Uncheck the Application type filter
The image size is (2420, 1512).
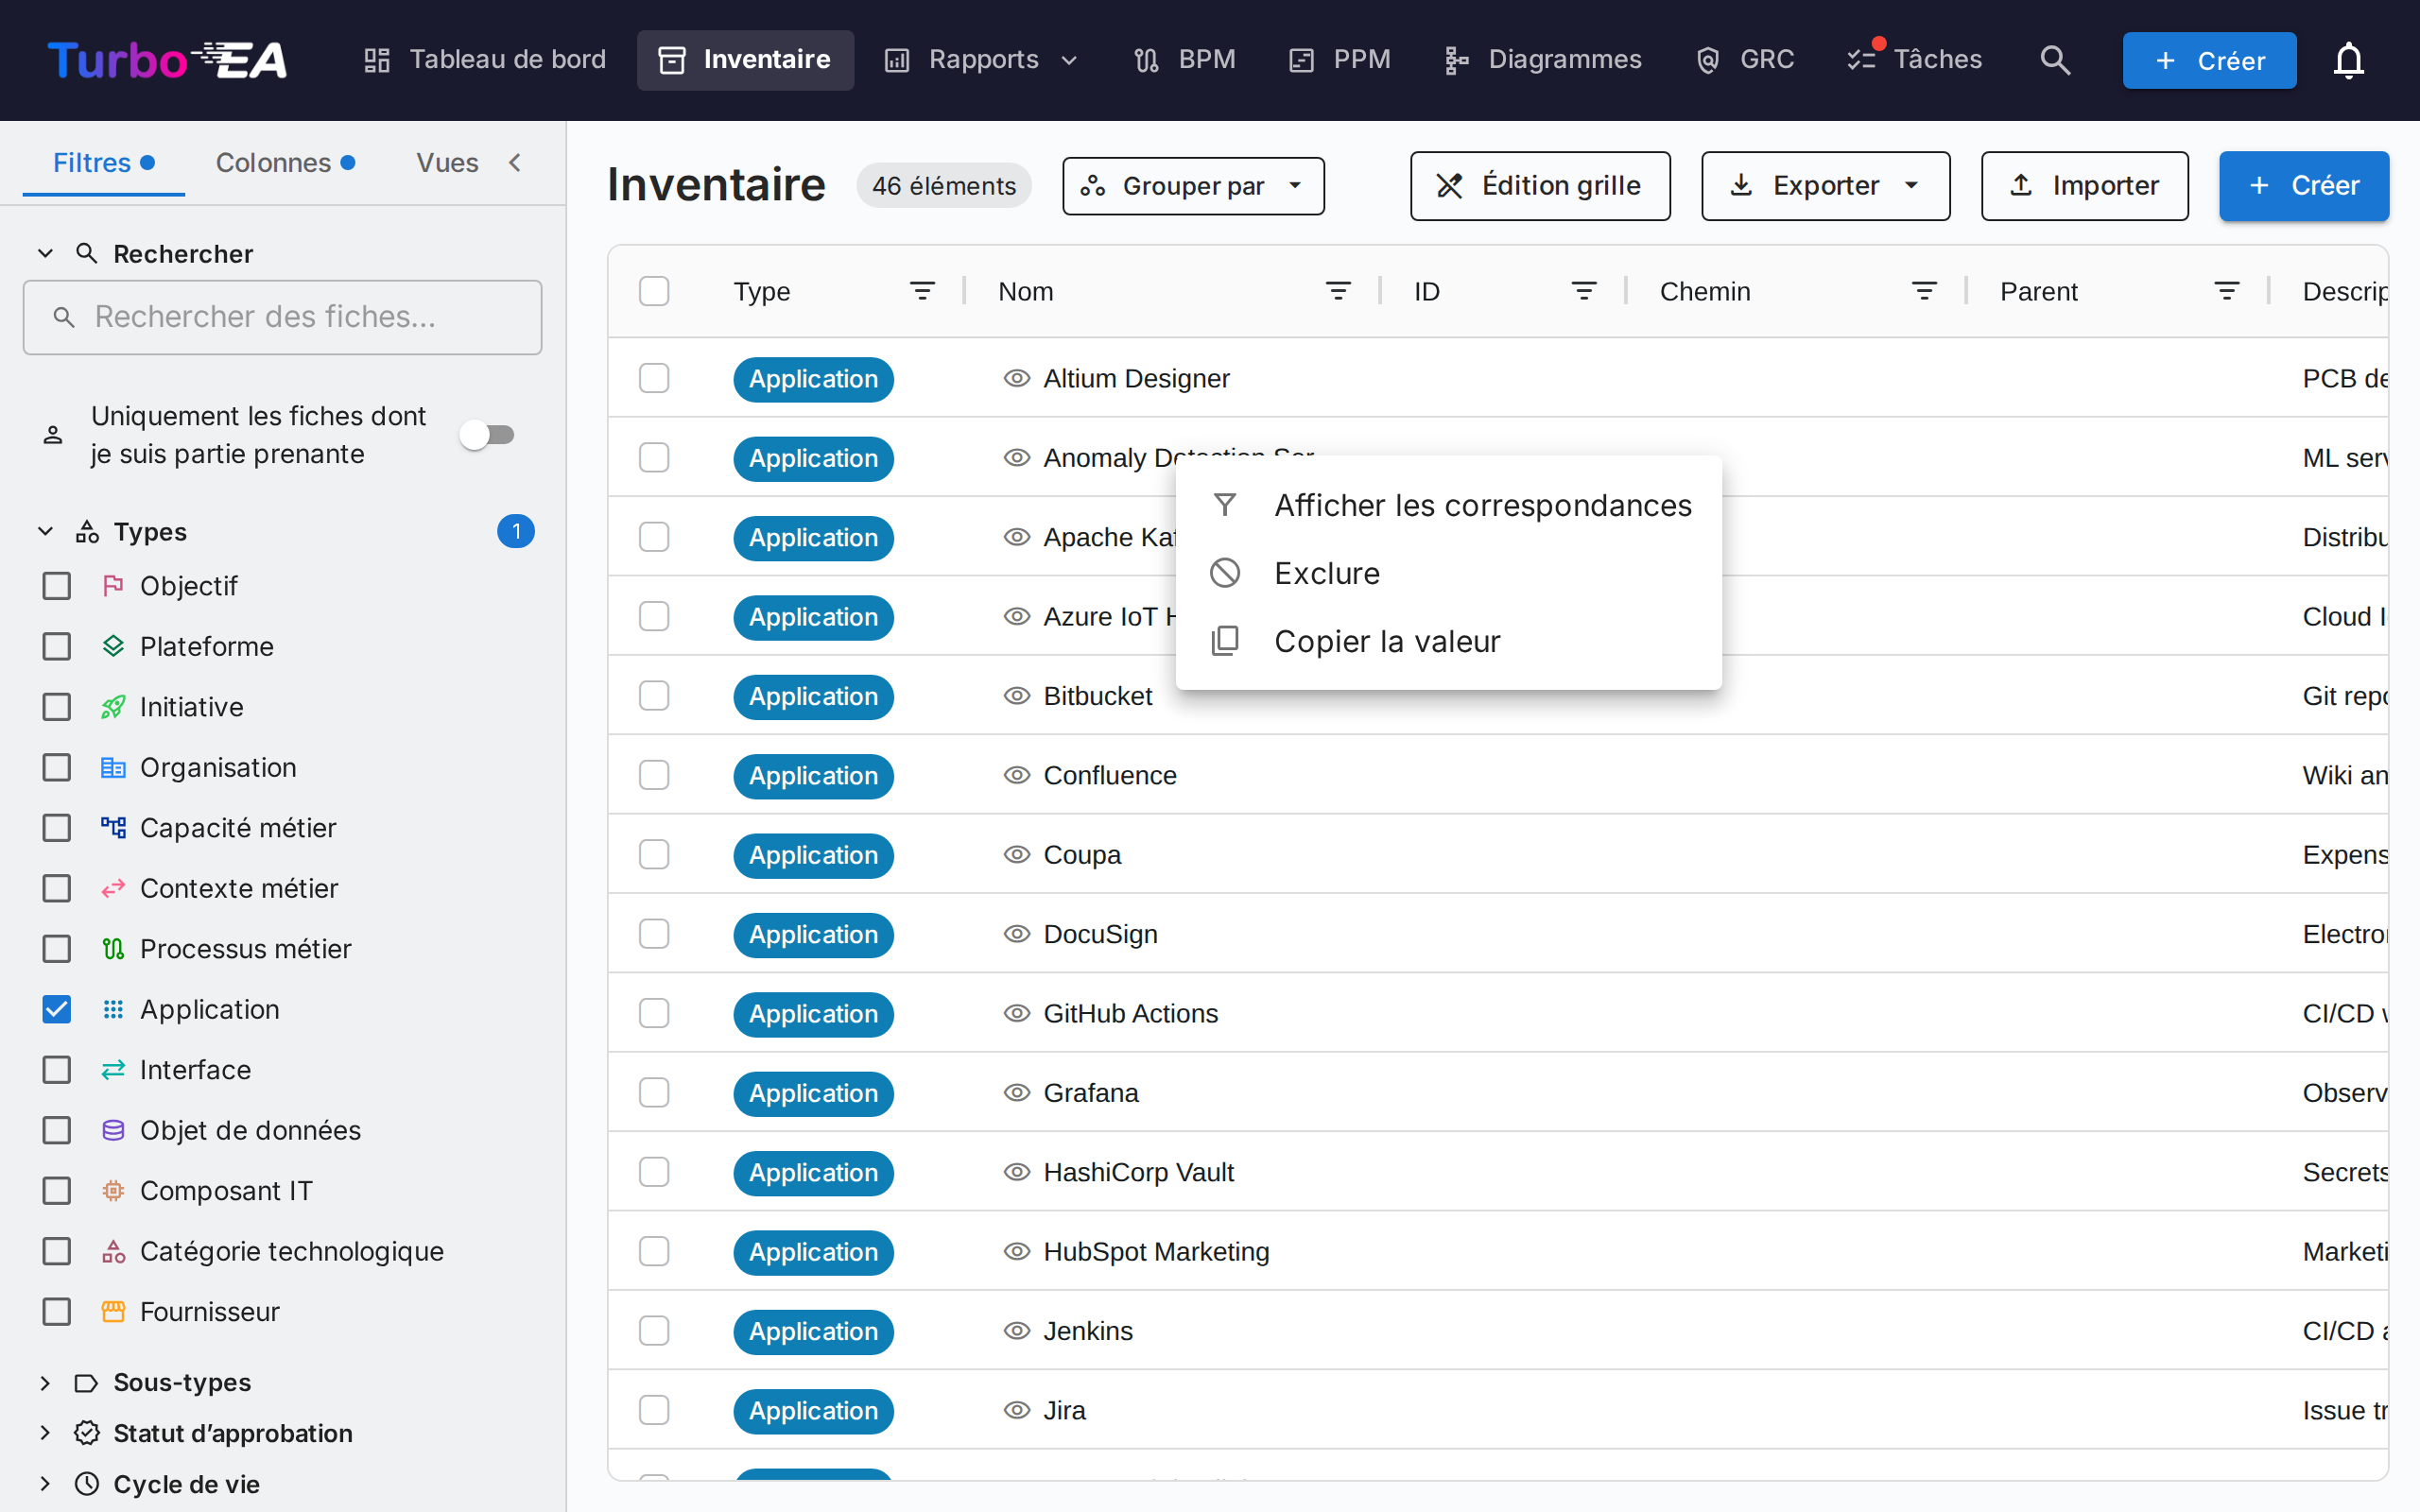pos(57,1009)
